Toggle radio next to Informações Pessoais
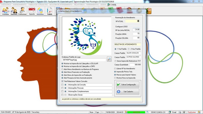 click(x=65, y=88)
